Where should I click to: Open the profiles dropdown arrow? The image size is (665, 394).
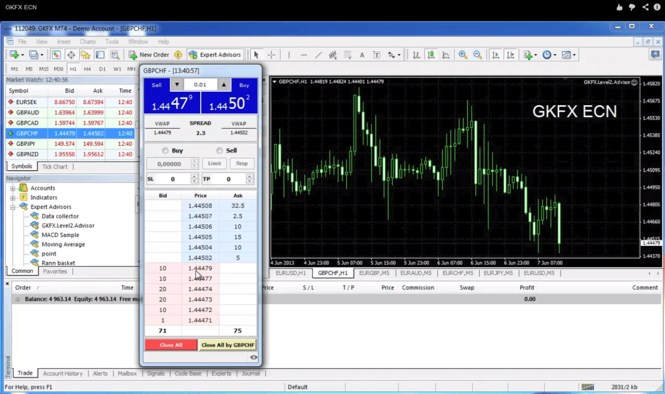[42, 55]
